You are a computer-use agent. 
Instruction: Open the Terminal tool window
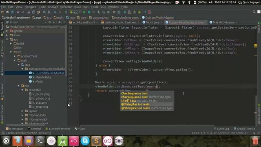(x=34, y=129)
